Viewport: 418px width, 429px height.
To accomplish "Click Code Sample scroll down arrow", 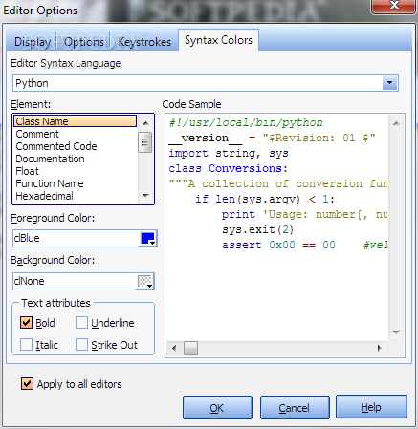I will point(396,332).
